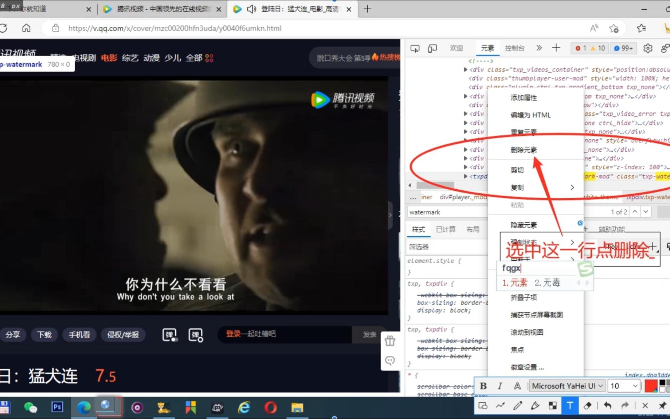
Task: Expand the txp_videos_container div node
Action: coord(465,70)
